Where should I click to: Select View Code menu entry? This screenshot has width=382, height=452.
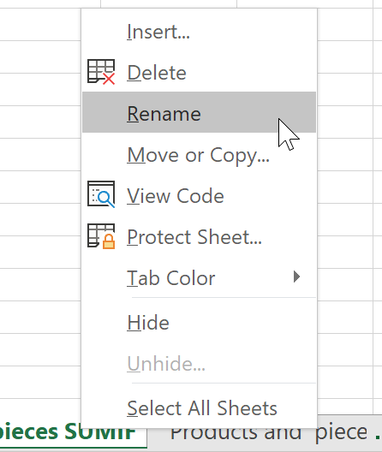[199, 196]
